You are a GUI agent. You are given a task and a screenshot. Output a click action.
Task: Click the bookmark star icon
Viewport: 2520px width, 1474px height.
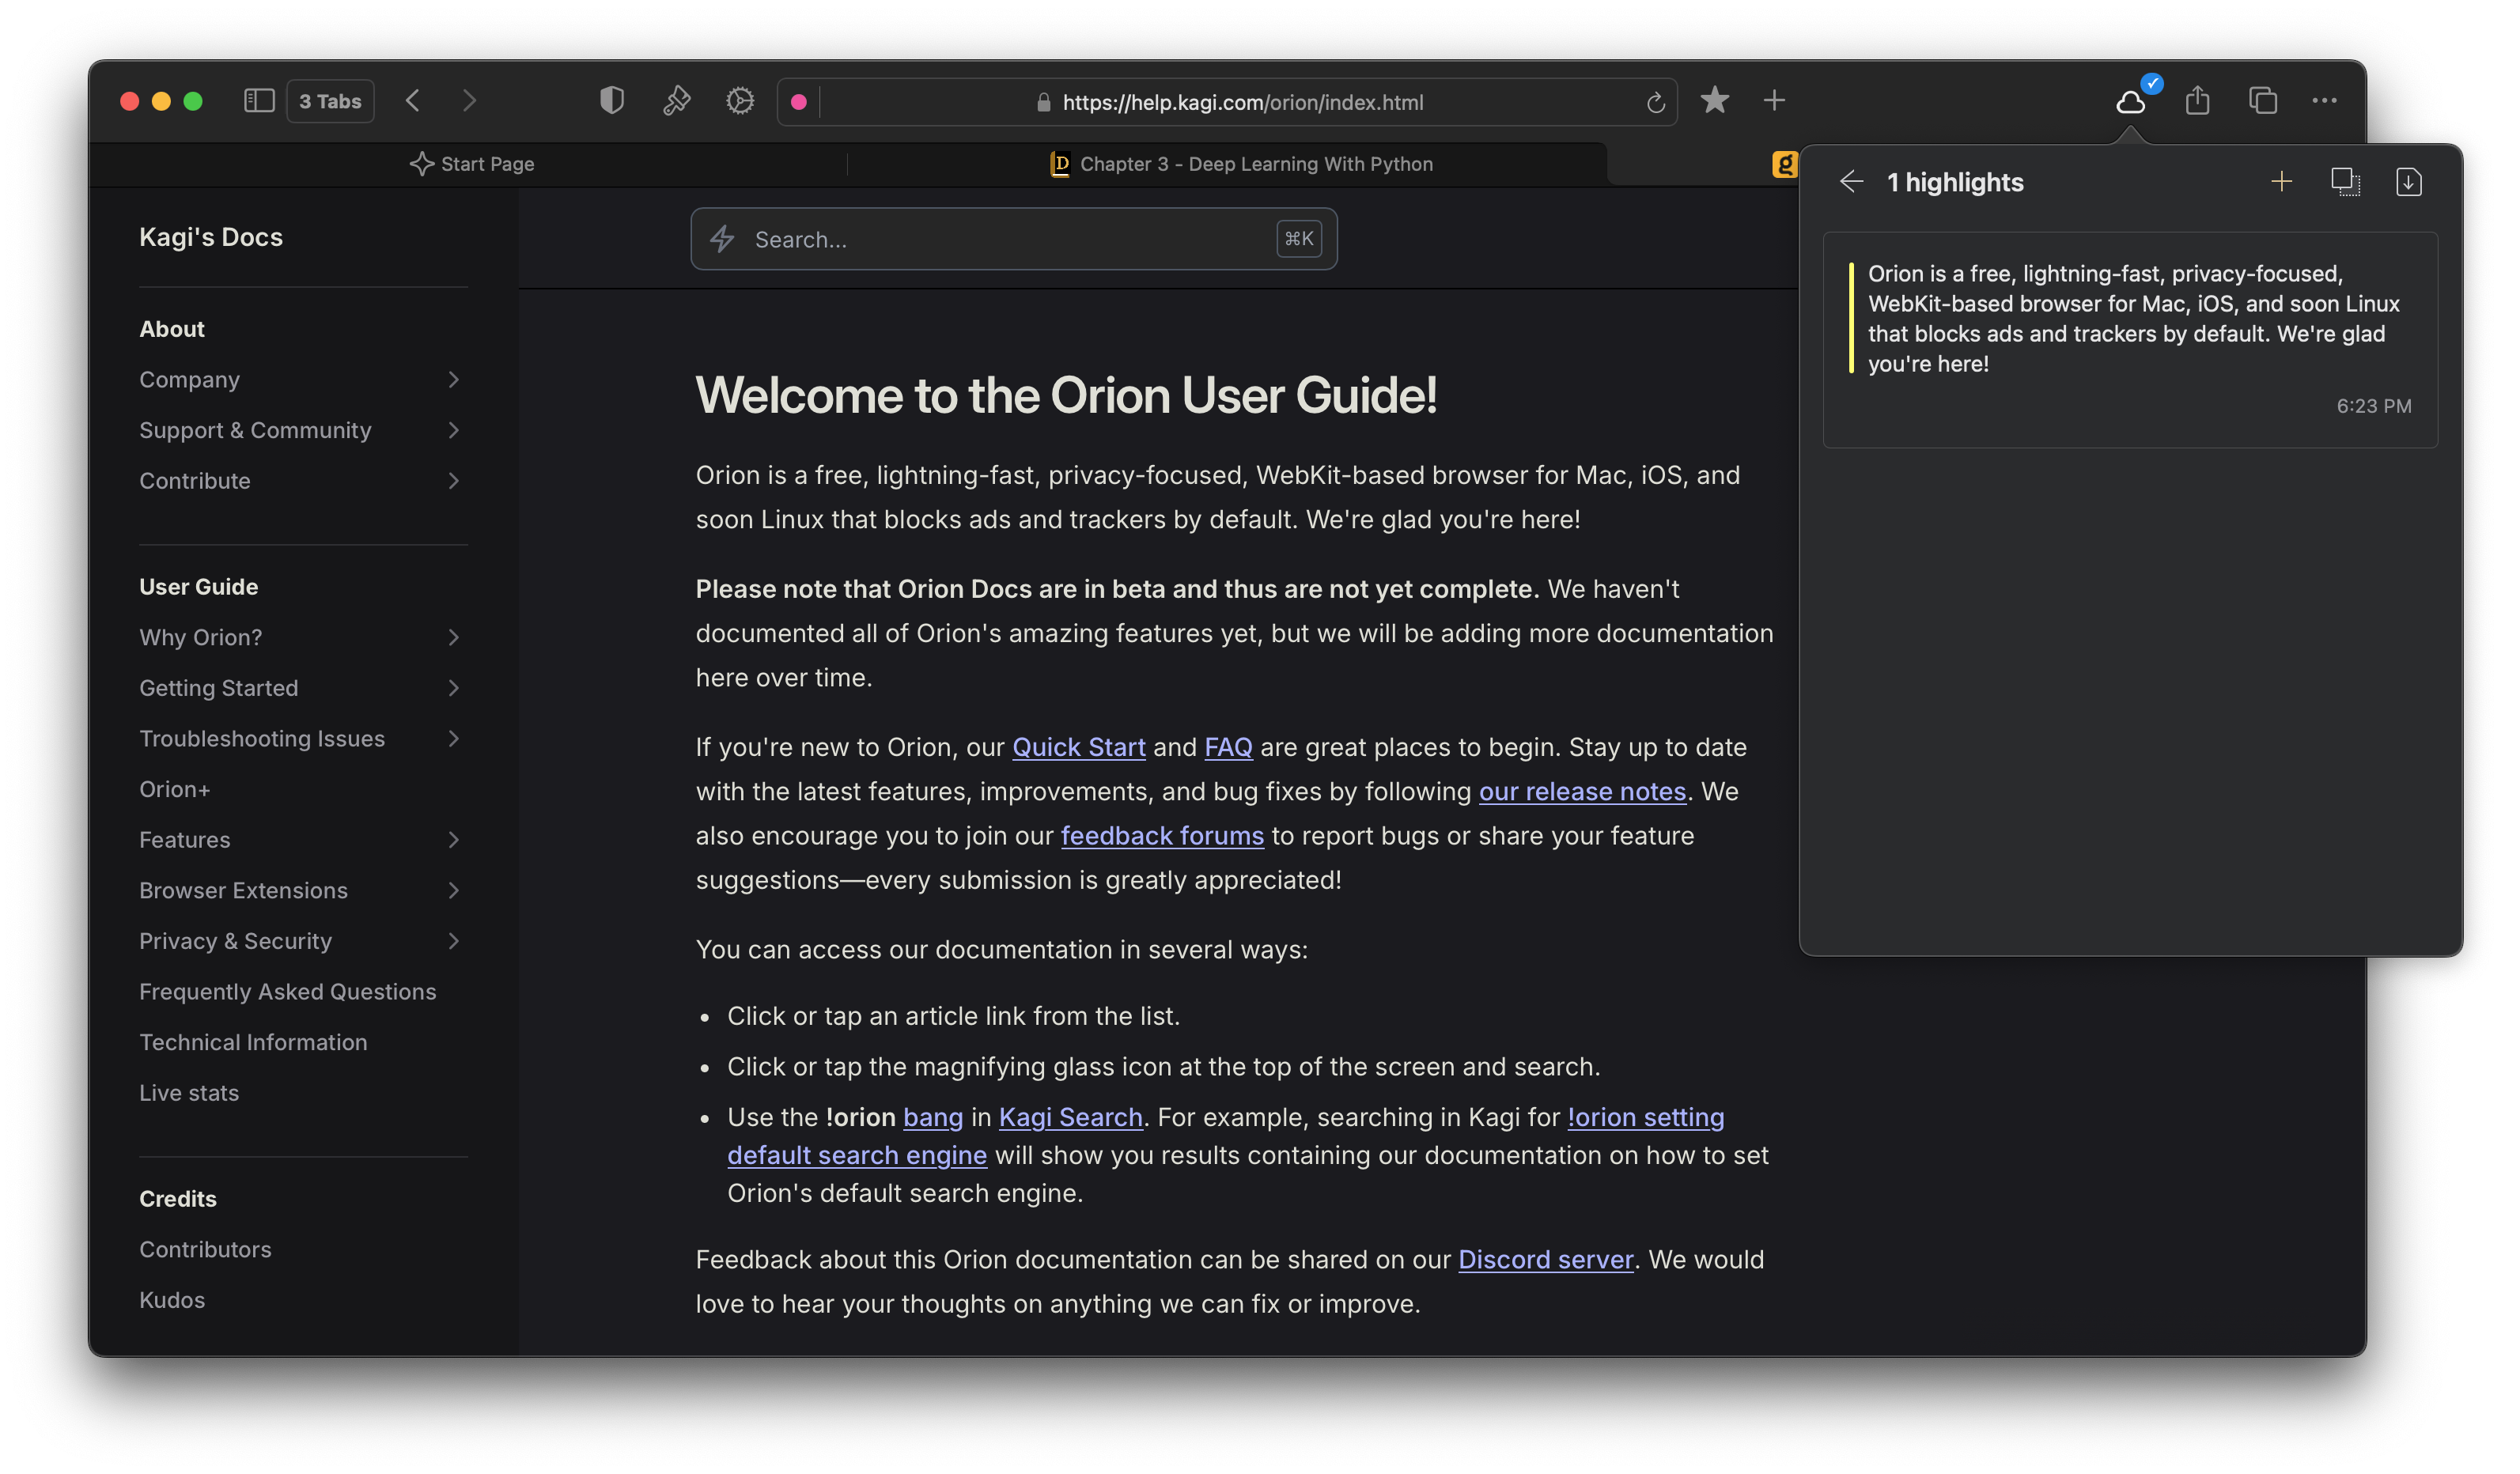[1715, 101]
